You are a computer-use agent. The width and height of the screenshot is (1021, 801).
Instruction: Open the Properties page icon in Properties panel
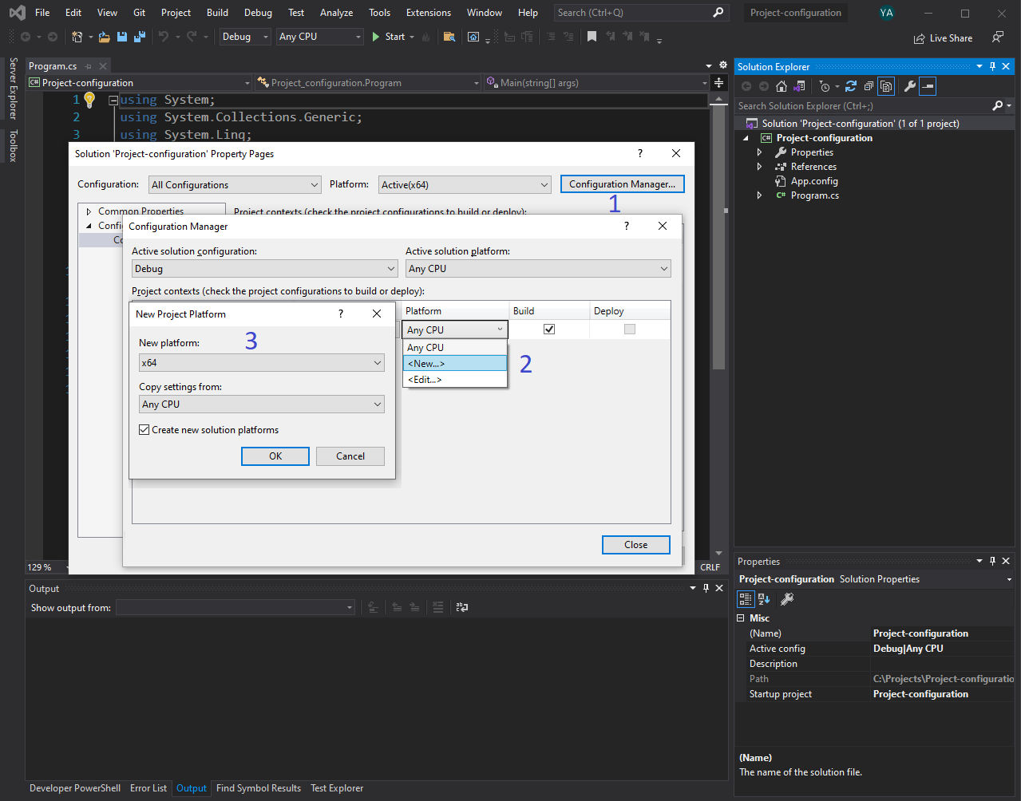coord(786,598)
